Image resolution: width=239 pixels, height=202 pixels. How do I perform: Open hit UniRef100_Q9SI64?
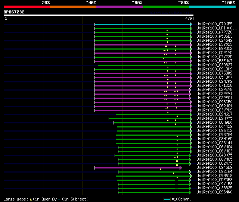click(214, 172)
